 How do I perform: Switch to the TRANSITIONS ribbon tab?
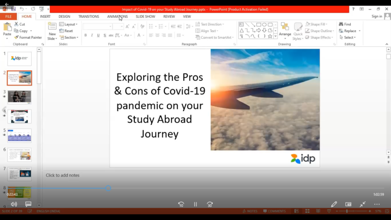(x=89, y=16)
